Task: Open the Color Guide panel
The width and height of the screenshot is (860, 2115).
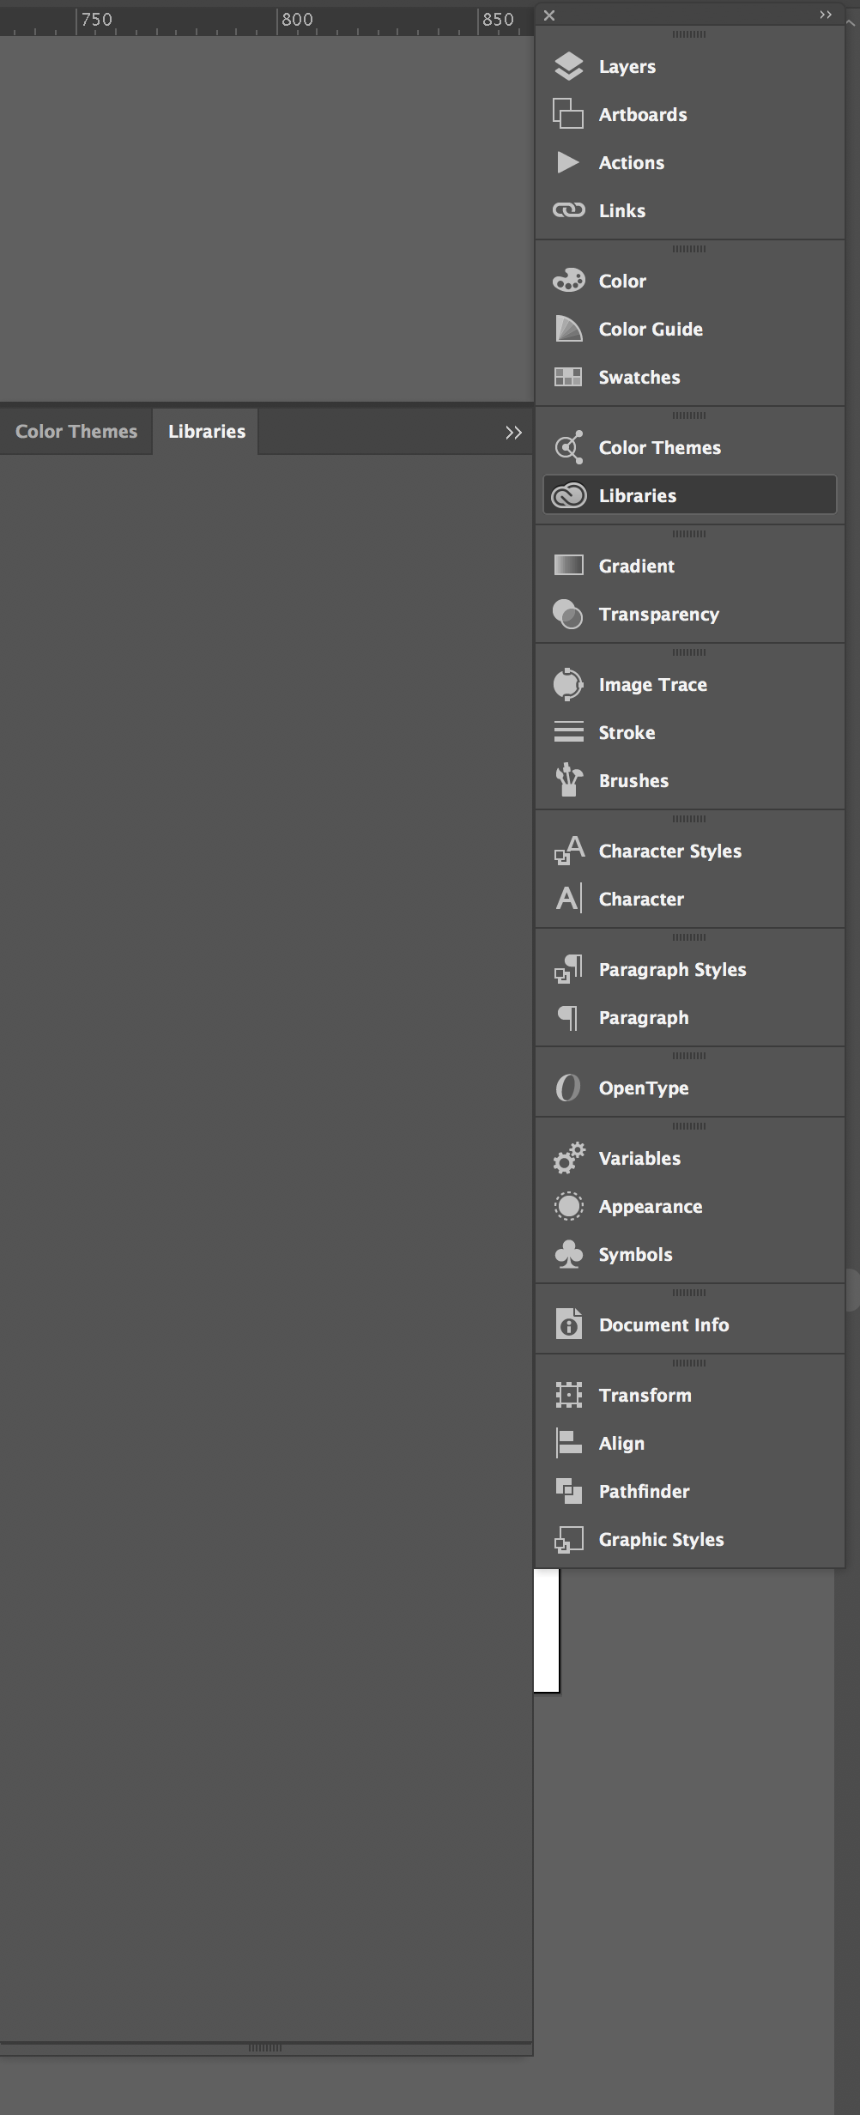Action: [x=650, y=329]
